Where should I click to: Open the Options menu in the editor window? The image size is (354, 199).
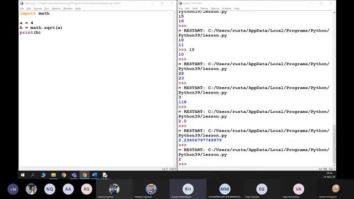click(x=56, y=9)
